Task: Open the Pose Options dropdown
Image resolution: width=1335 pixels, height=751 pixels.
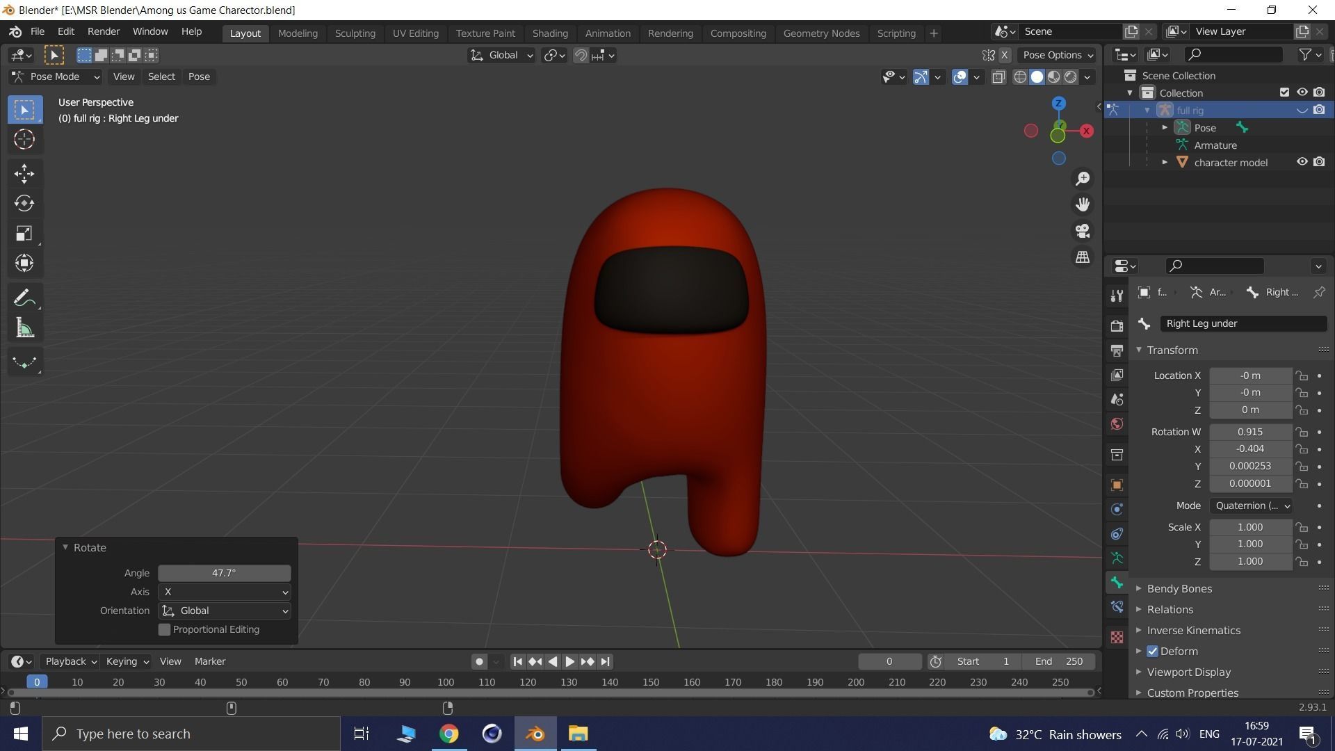Action: click(x=1057, y=56)
